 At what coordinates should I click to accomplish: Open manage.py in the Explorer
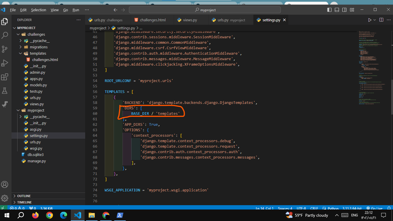37,161
